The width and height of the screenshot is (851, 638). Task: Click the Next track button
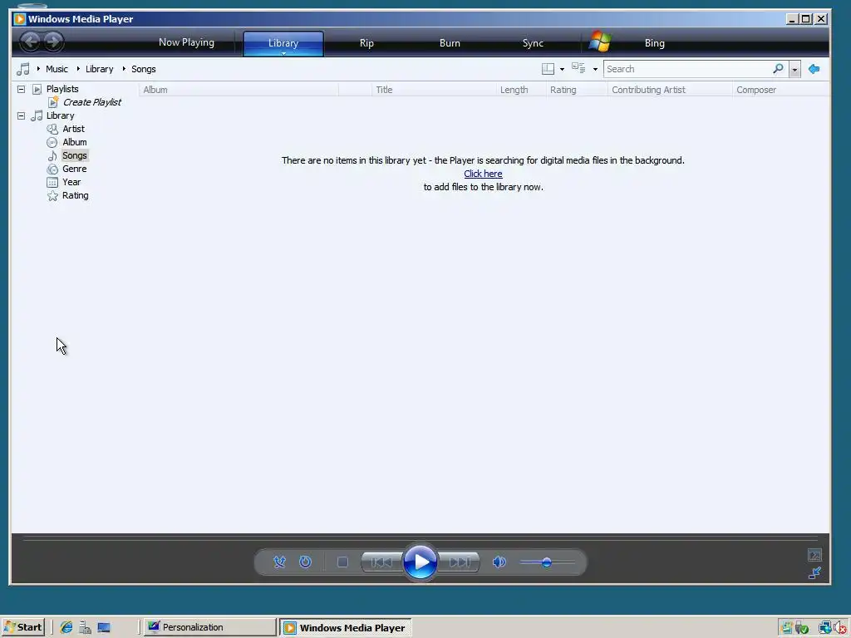coord(459,562)
